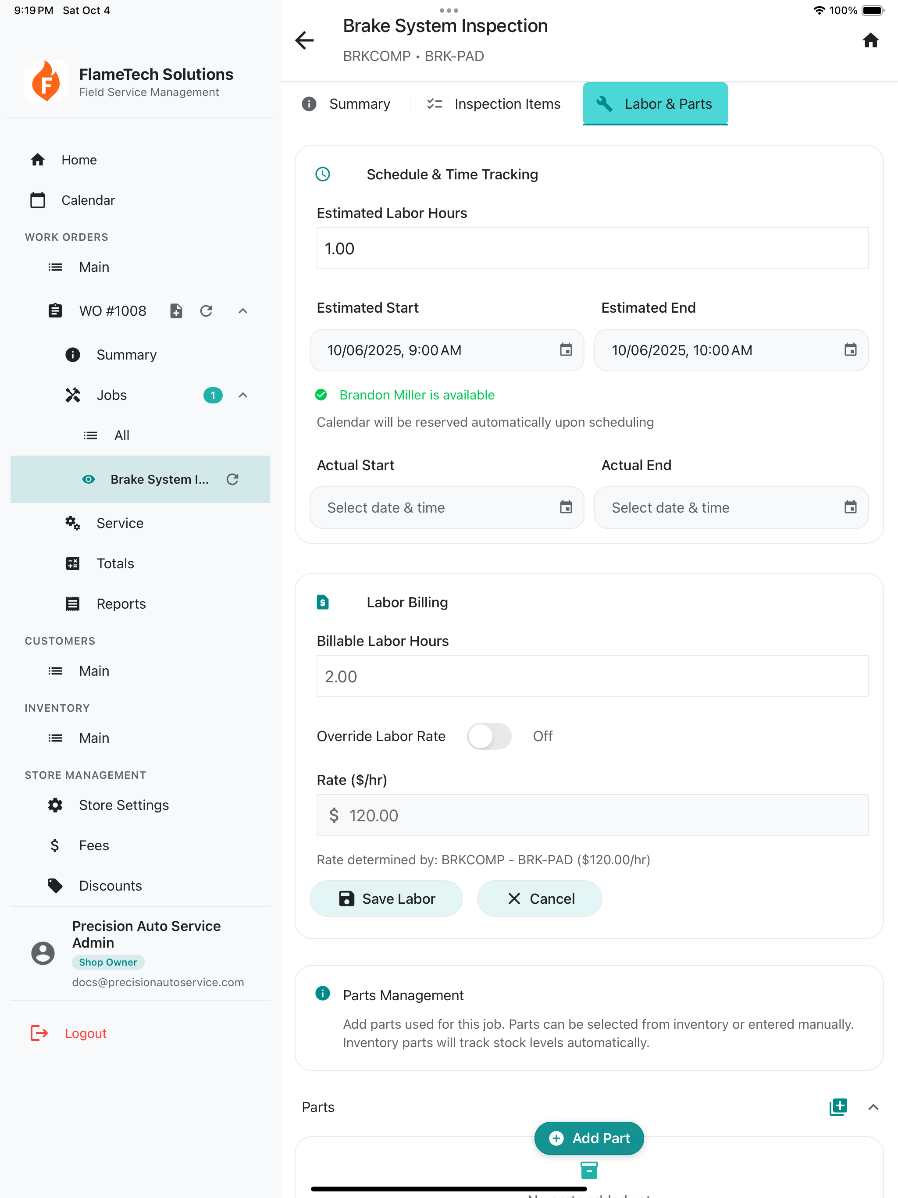Viewport: 898px width, 1198px height.
Task: Enable the Override Labor Rate toggle
Action: 489,736
